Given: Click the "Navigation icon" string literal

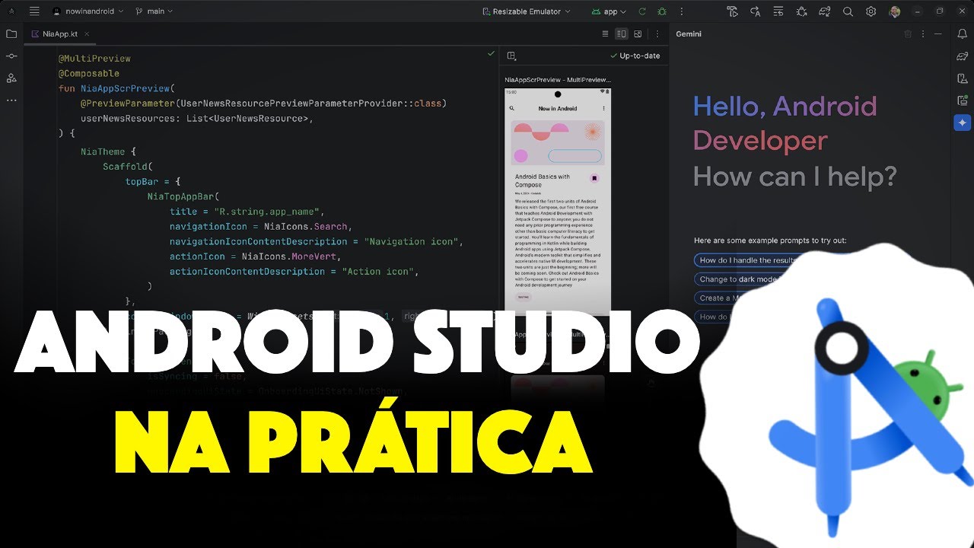Looking at the screenshot, I should pyautogui.click(x=412, y=241).
